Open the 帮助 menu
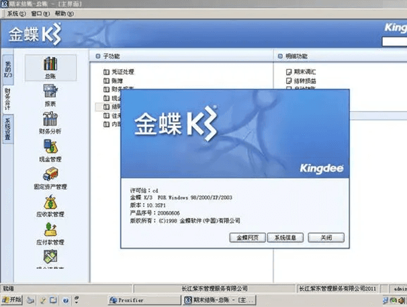Viewport: 407px width, 307px height. (63, 13)
